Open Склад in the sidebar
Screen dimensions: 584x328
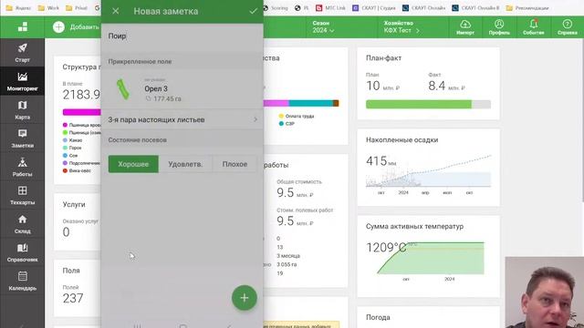(22, 224)
